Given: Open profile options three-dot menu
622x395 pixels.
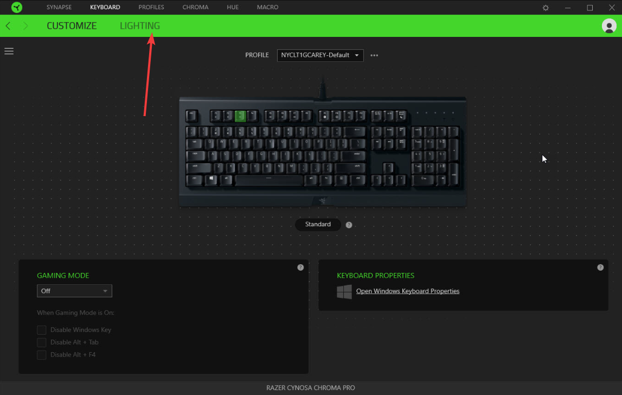Looking at the screenshot, I should (x=374, y=55).
